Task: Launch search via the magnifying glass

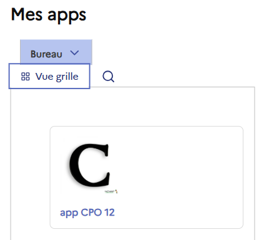Action: 108,77
